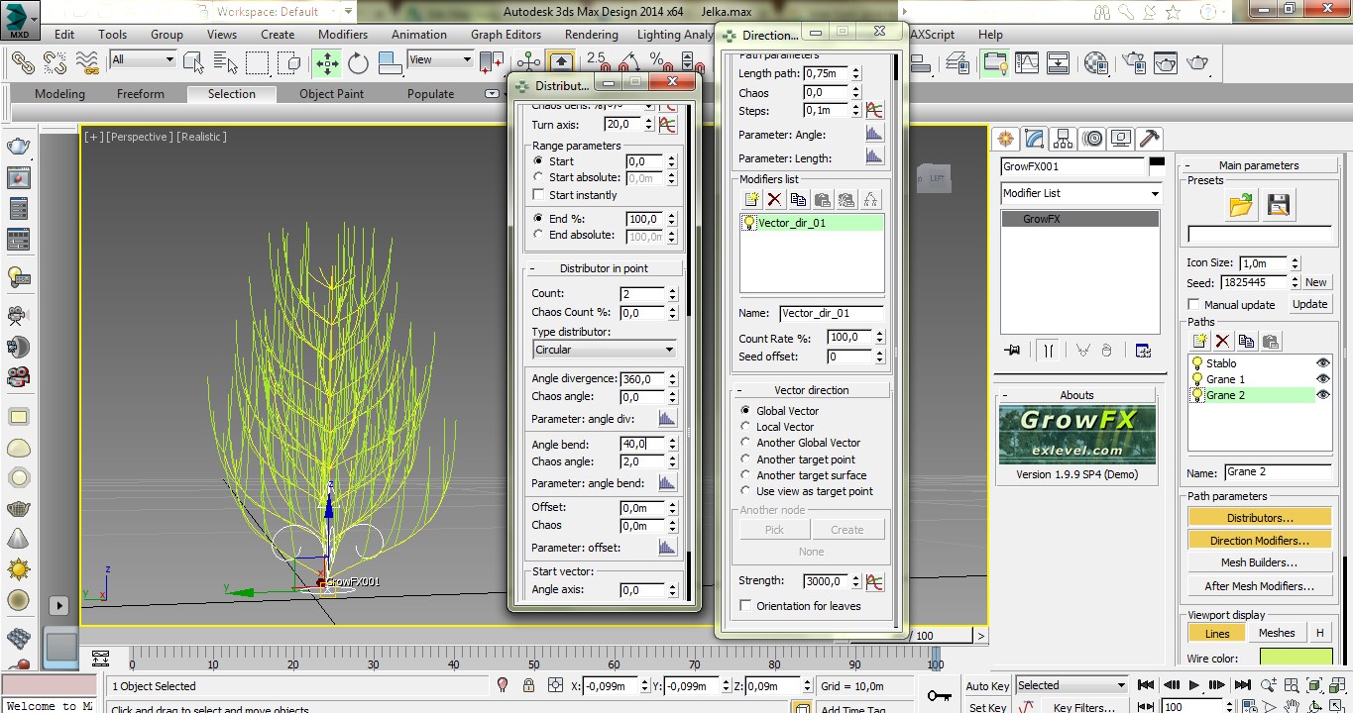The image size is (1353, 713).
Task: Open the Material Editor from toolbar
Action: click(1095, 62)
